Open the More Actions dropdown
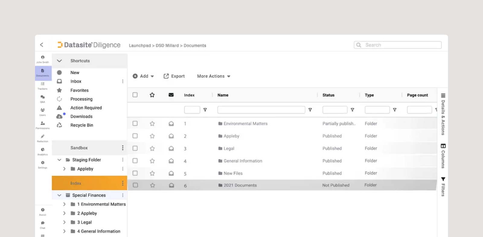This screenshot has height=237, width=483. [x=214, y=76]
